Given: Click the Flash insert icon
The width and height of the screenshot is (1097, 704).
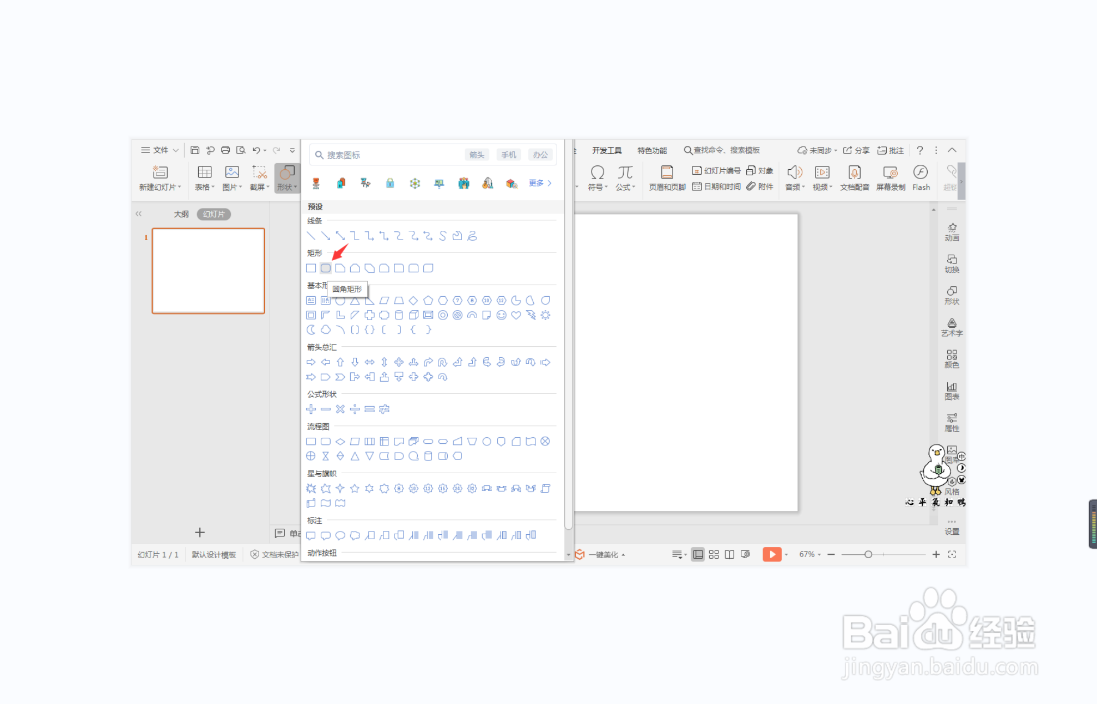Looking at the screenshot, I should point(921,178).
